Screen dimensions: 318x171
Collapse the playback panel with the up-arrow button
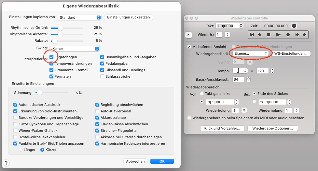(x=188, y=35)
